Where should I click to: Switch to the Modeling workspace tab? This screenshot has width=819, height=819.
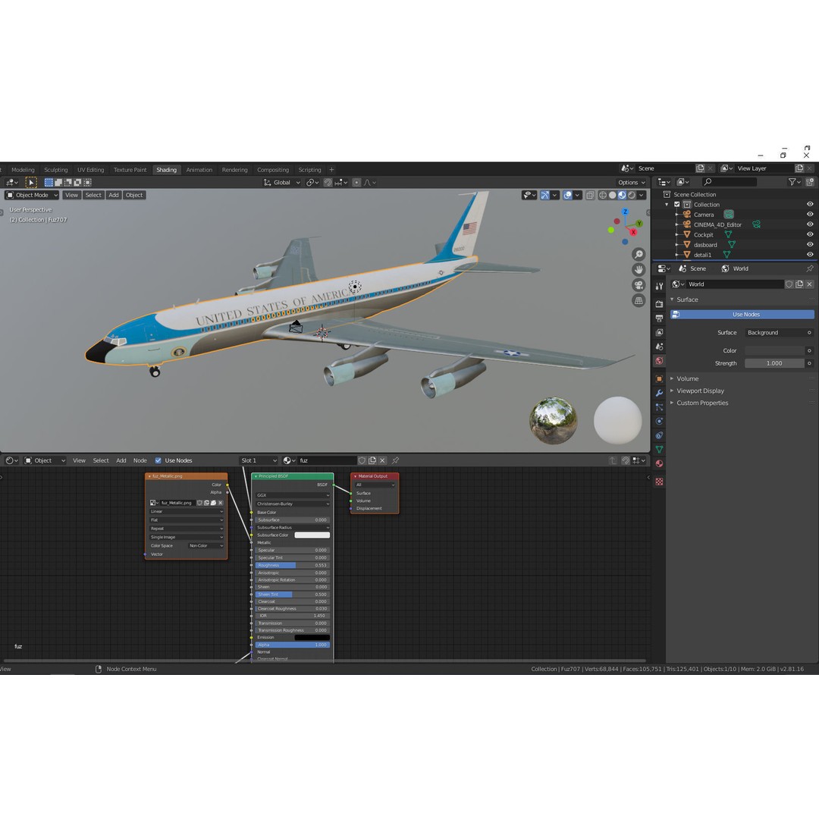click(x=23, y=170)
